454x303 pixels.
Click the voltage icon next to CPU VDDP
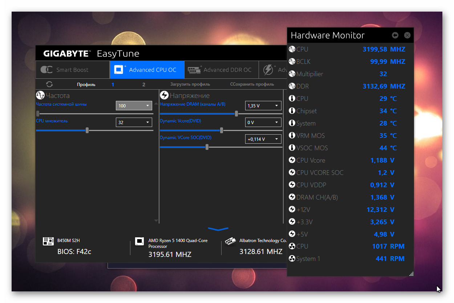[292, 185]
